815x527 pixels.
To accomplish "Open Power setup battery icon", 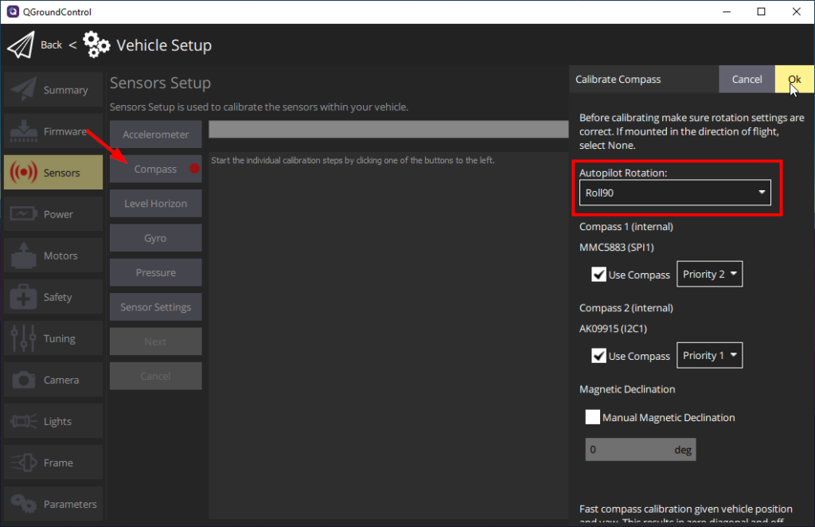I will tap(23, 214).
